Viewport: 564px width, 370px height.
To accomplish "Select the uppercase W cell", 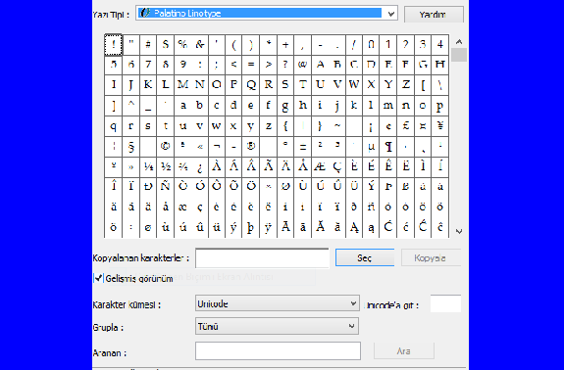I will coord(354,85).
